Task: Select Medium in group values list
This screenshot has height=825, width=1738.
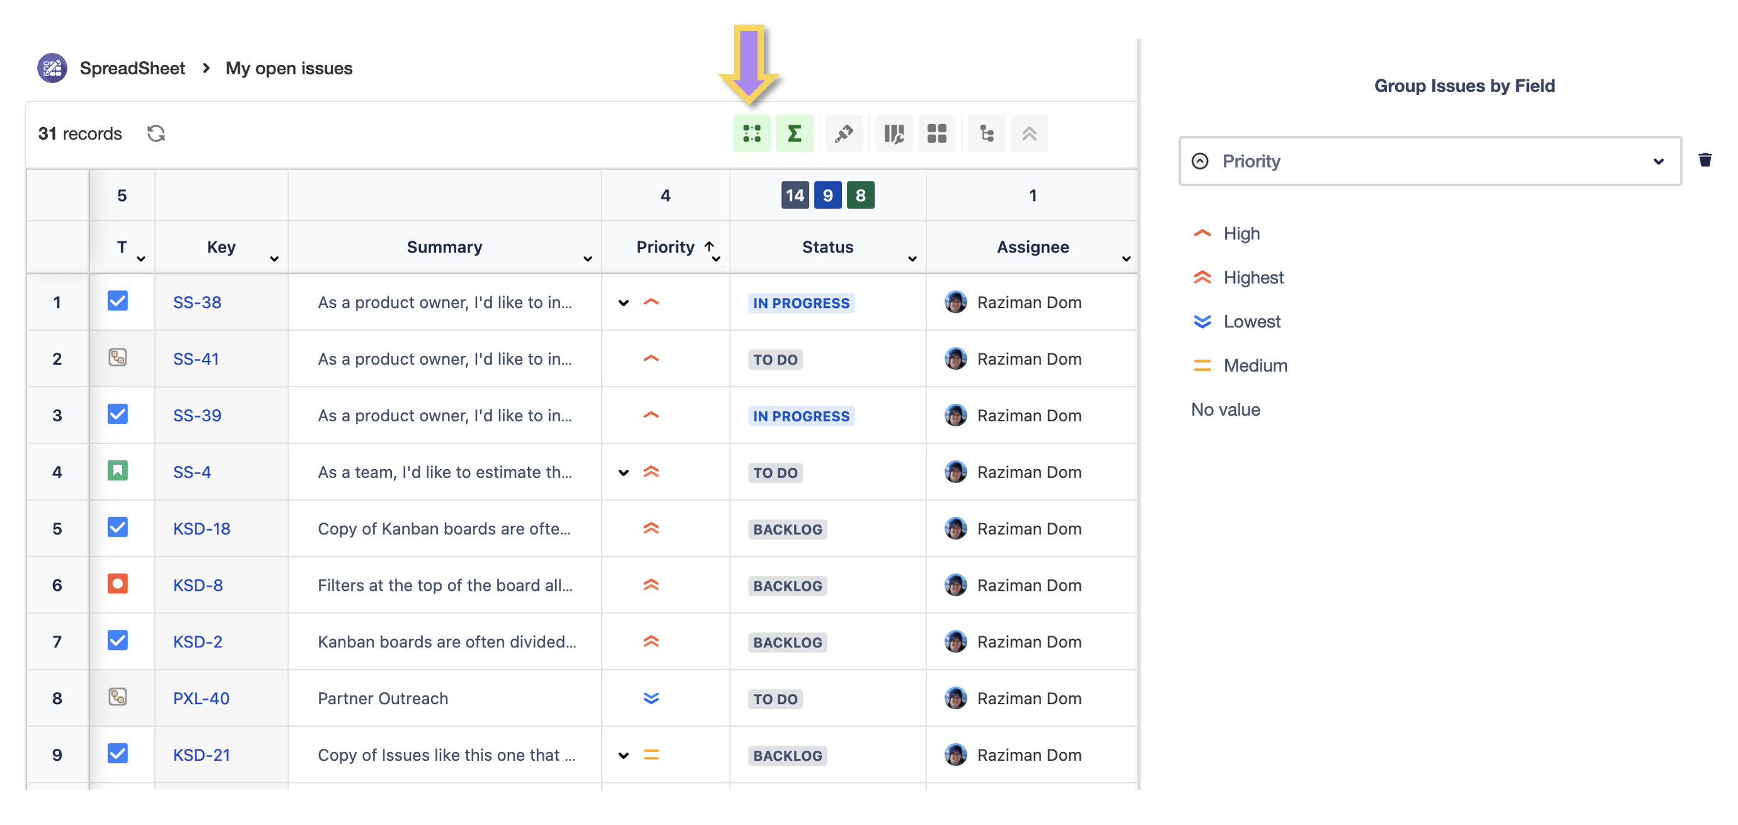Action: (1239, 365)
